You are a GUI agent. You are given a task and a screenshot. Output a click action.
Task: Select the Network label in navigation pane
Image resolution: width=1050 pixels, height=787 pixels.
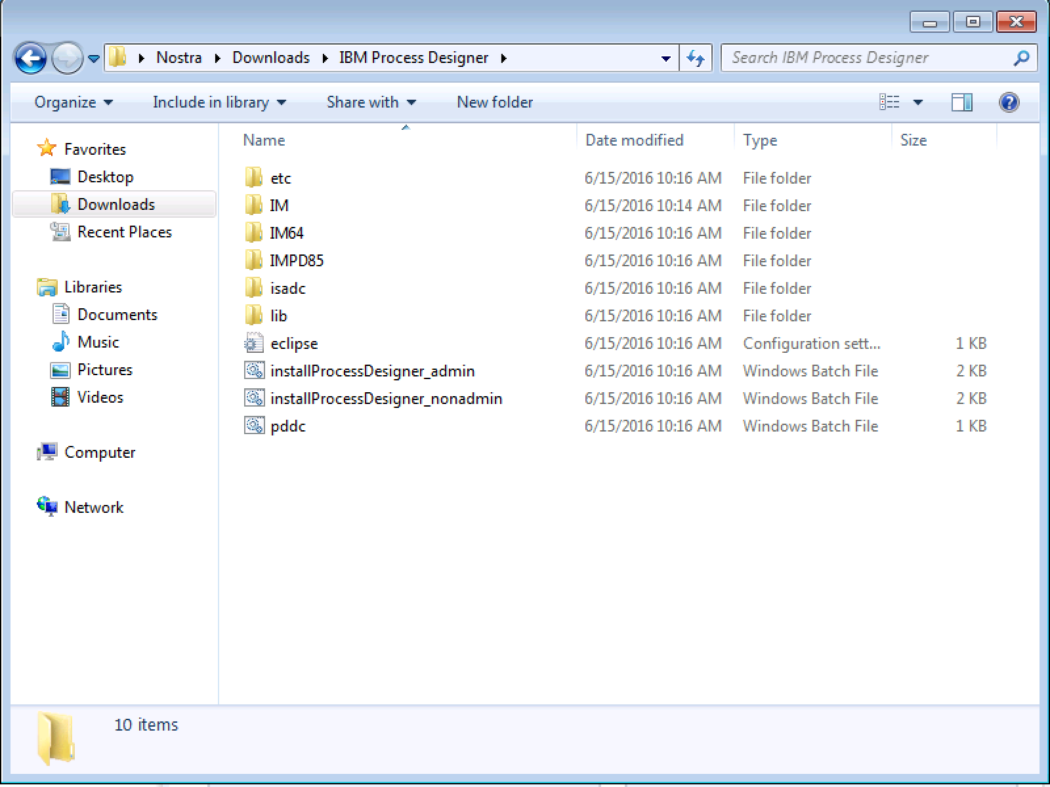point(94,507)
